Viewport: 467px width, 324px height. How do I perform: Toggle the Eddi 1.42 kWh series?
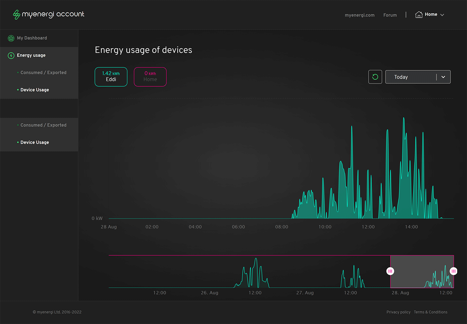tap(111, 77)
